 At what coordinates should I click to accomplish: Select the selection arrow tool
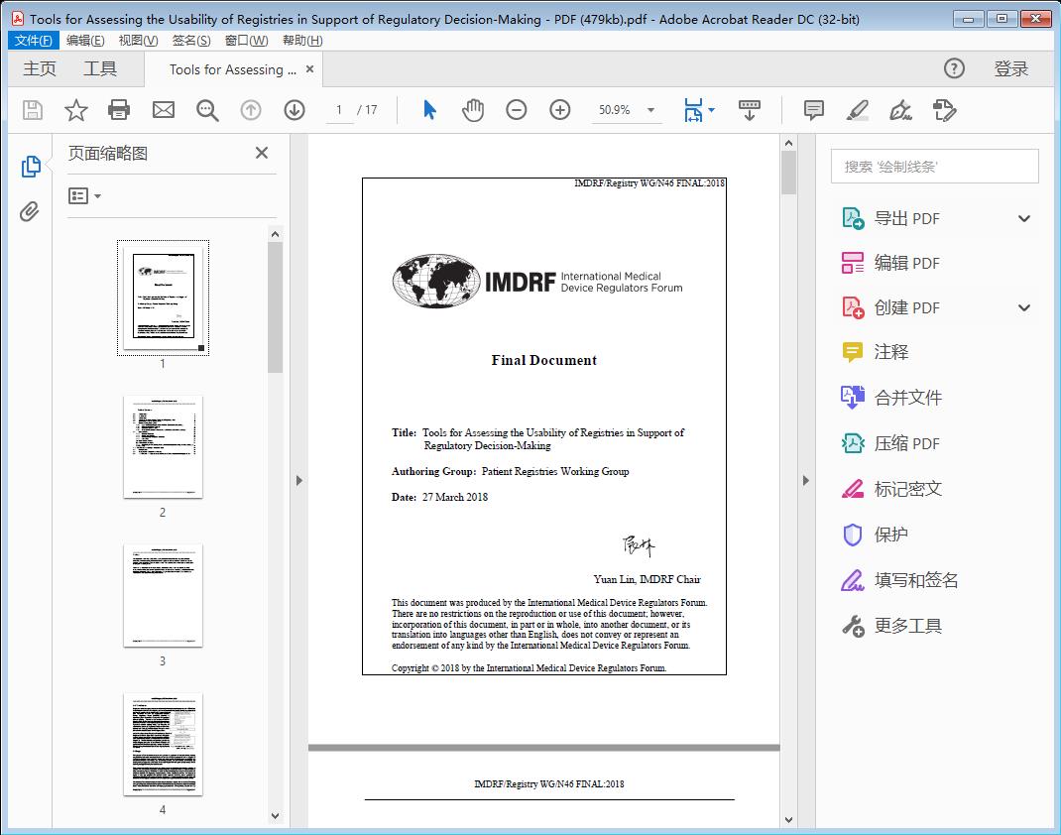coord(429,110)
